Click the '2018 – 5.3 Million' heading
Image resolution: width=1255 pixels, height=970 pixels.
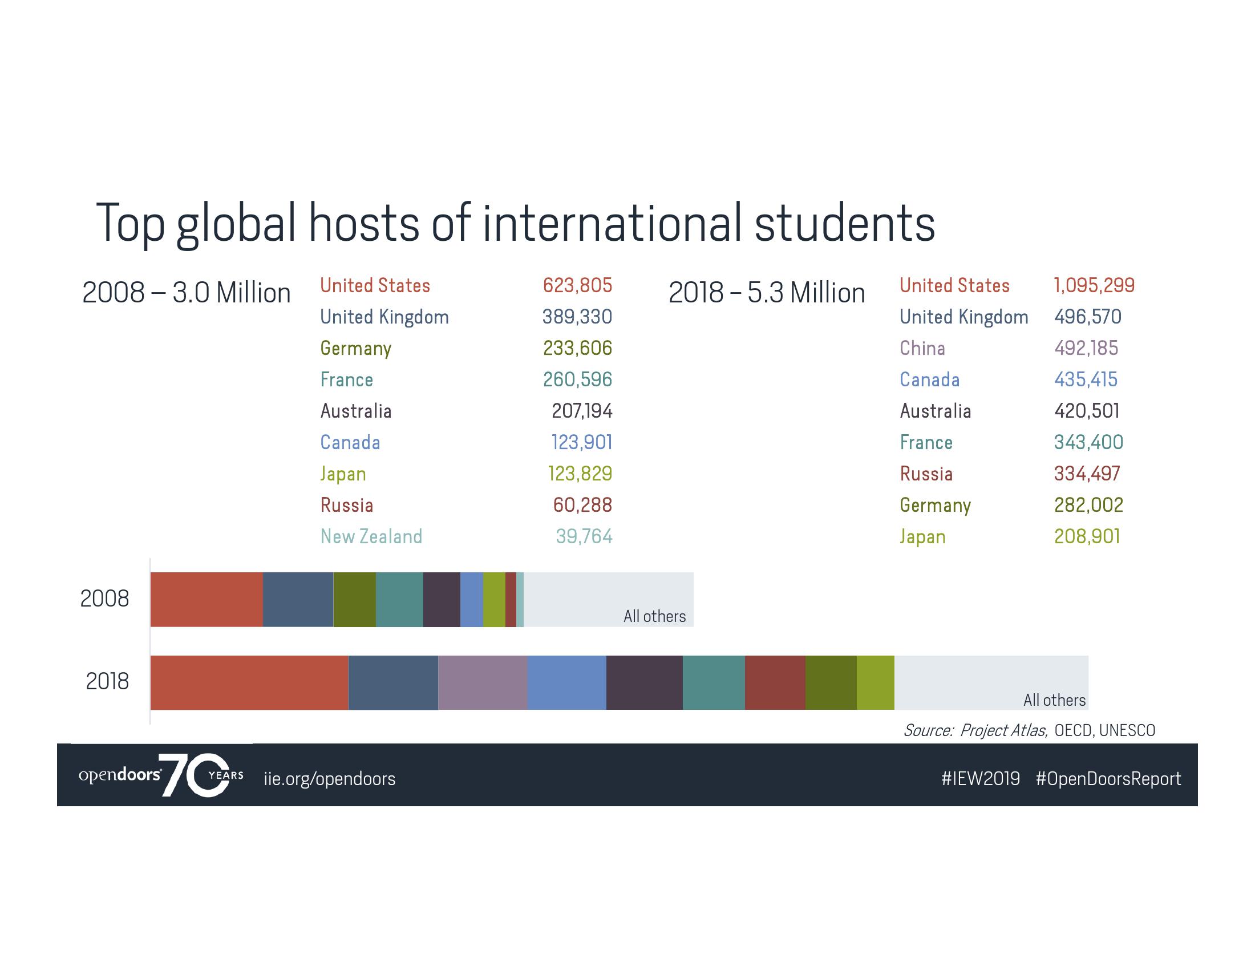(x=767, y=293)
